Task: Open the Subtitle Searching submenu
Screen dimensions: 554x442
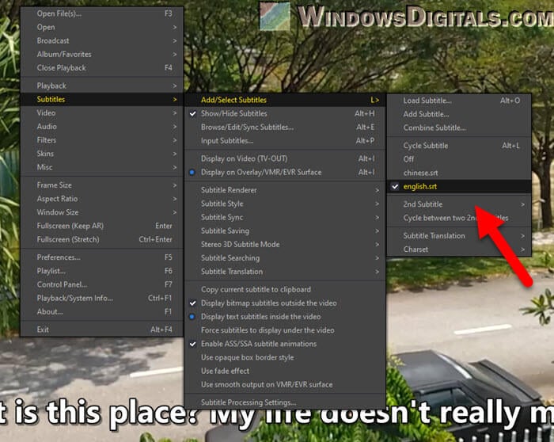Action: coord(285,258)
